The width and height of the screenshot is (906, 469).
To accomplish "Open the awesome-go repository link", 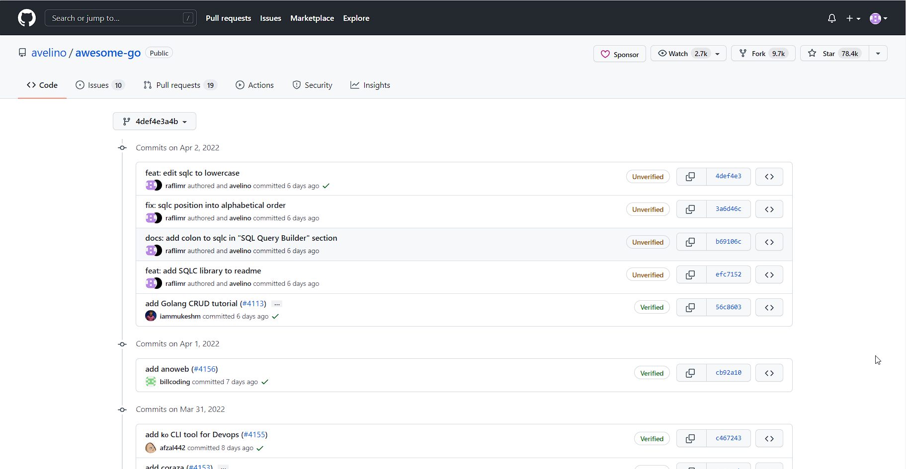I will (x=108, y=53).
